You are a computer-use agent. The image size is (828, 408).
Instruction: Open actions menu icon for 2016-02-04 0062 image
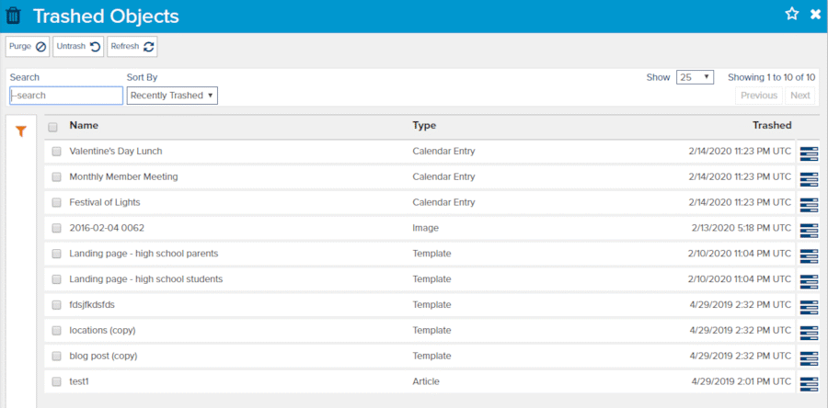(x=809, y=231)
